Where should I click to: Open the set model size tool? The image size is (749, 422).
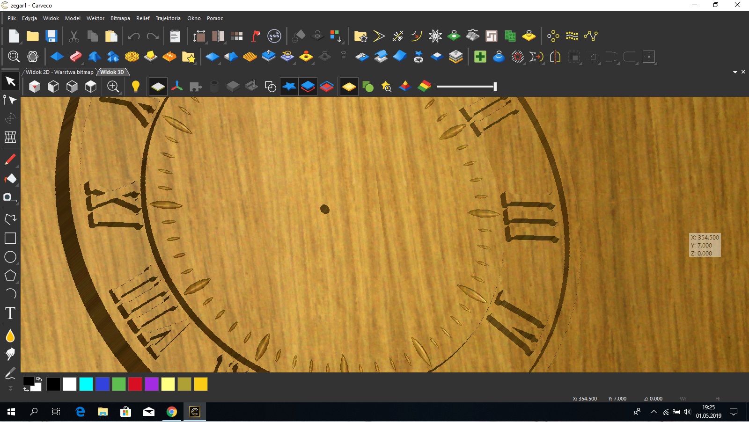coord(199,36)
